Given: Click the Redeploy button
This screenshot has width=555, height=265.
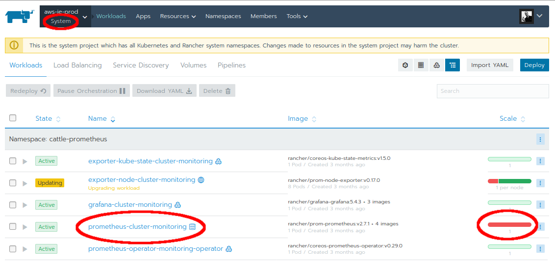Looking at the screenshot, I should [28, 90].
